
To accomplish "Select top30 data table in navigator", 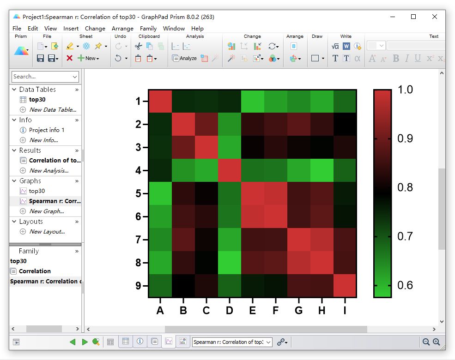I will [37, 99].
